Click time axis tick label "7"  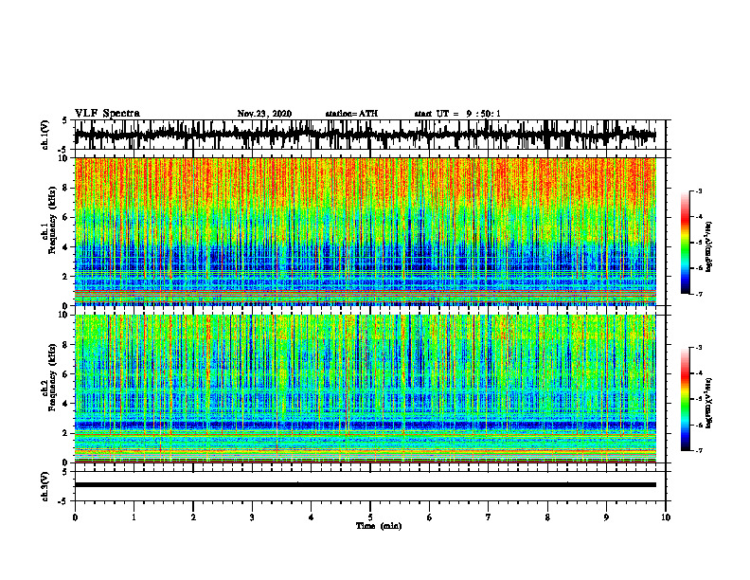tap(489, 517)
